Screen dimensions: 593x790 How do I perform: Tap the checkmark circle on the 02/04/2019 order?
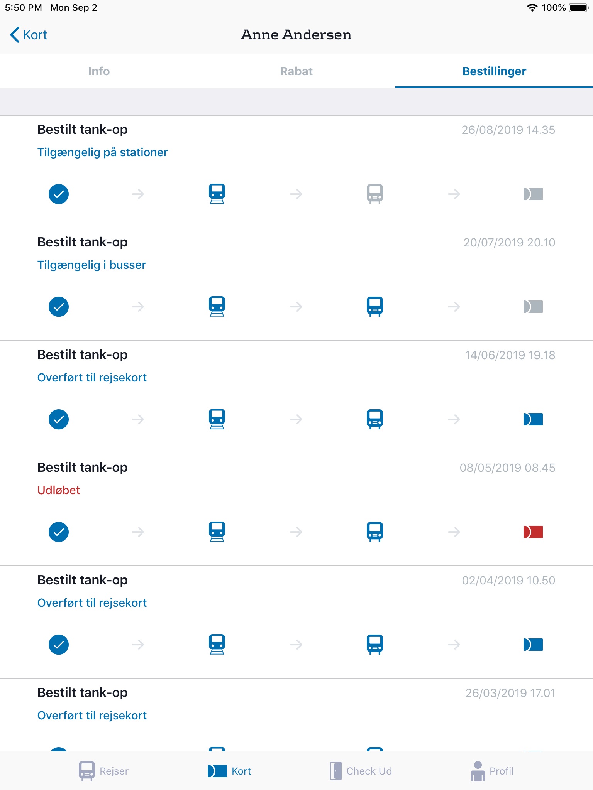(59, 645)
